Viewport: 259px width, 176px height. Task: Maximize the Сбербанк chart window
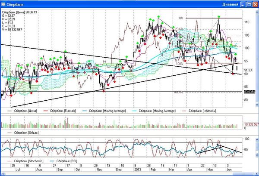coord(249,4)
